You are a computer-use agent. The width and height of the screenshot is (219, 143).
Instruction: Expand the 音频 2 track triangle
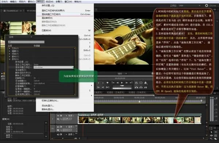pyautogui.click(x=66, y=135)
